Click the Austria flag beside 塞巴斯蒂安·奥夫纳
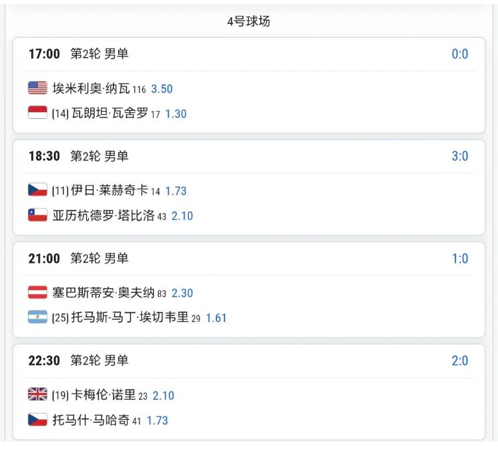The height and width of the screenshot is (474, 498). click(x=37, y=292)
